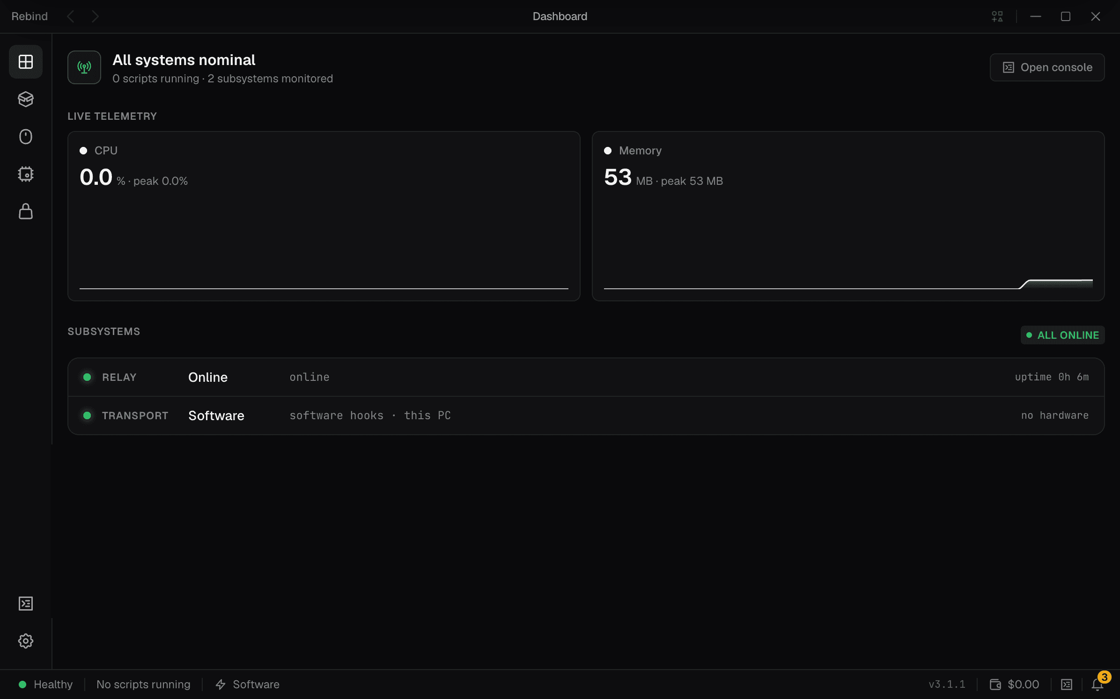Click the All systems nominal heading

click(184, 60)
